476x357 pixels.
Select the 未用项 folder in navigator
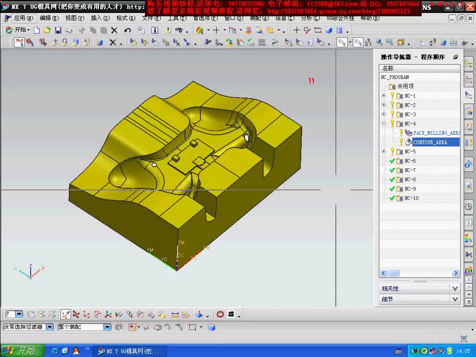click(x=405, y=86)
